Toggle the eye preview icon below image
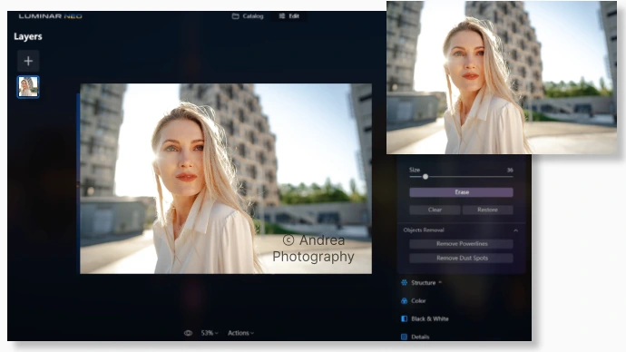This screenshot has width=626, height=352. click(x=188, y=333)
